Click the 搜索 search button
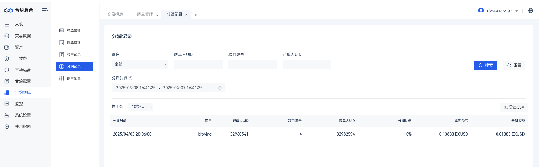Viewport: 539px width, 167px height. [x=486, y=65]
